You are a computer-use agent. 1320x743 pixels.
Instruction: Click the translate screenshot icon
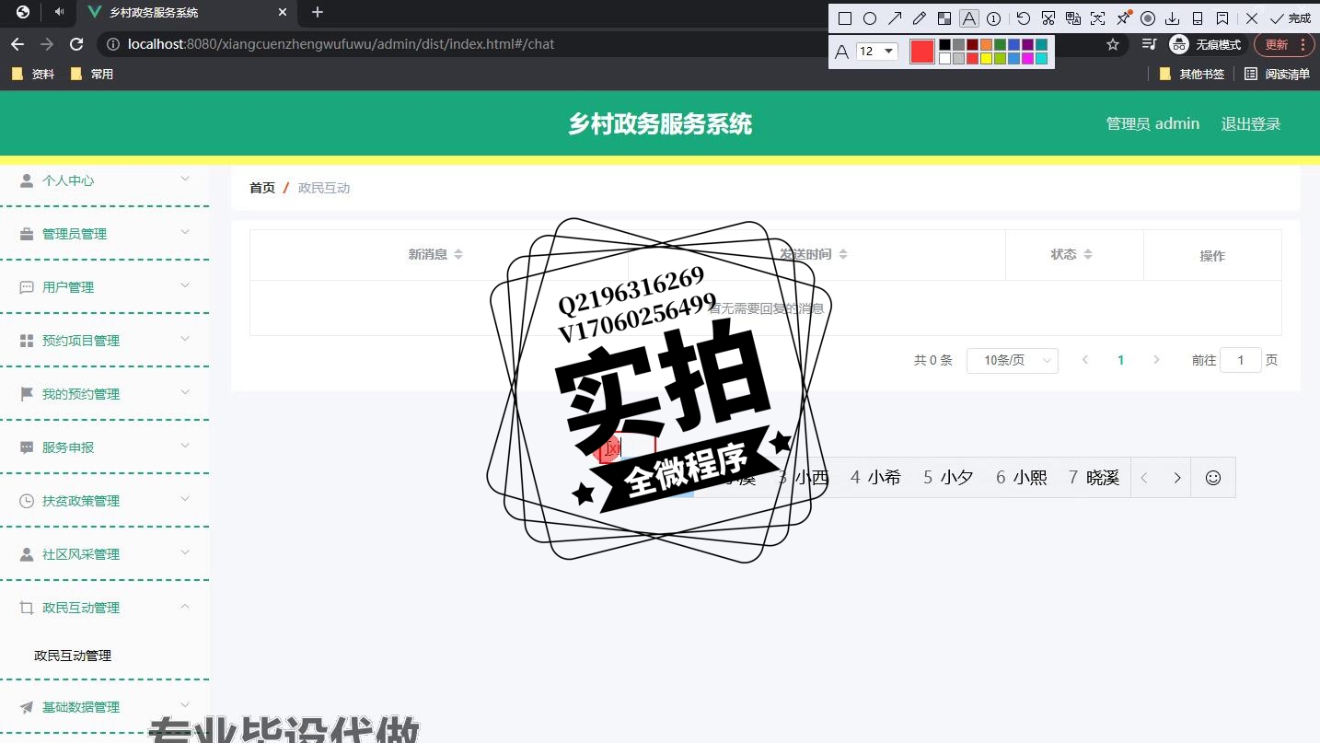coord(1073,18)
